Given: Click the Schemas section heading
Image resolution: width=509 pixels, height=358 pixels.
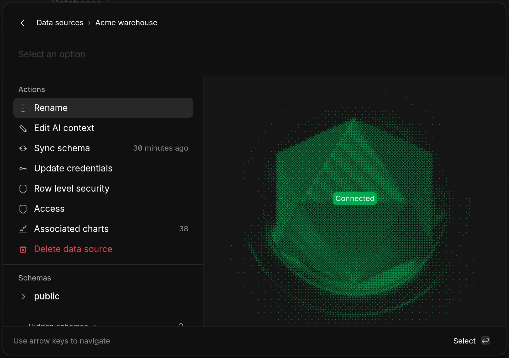Looking at the screenshot, I should (x=35, y=278).
